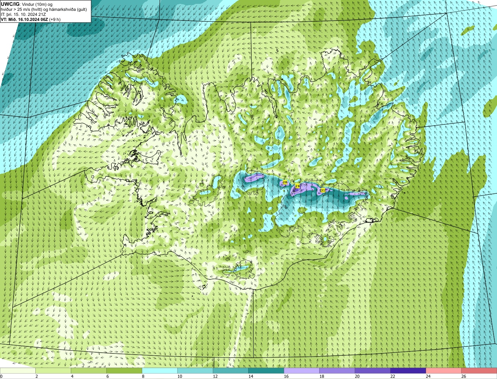Select the 2–4 m/s light yellow-green swatch
Viewport: 497px width, 379px height.
53,370
